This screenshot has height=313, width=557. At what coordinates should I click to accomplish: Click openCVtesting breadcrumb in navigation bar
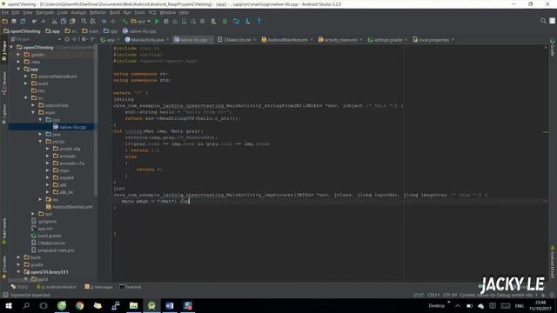22,31
